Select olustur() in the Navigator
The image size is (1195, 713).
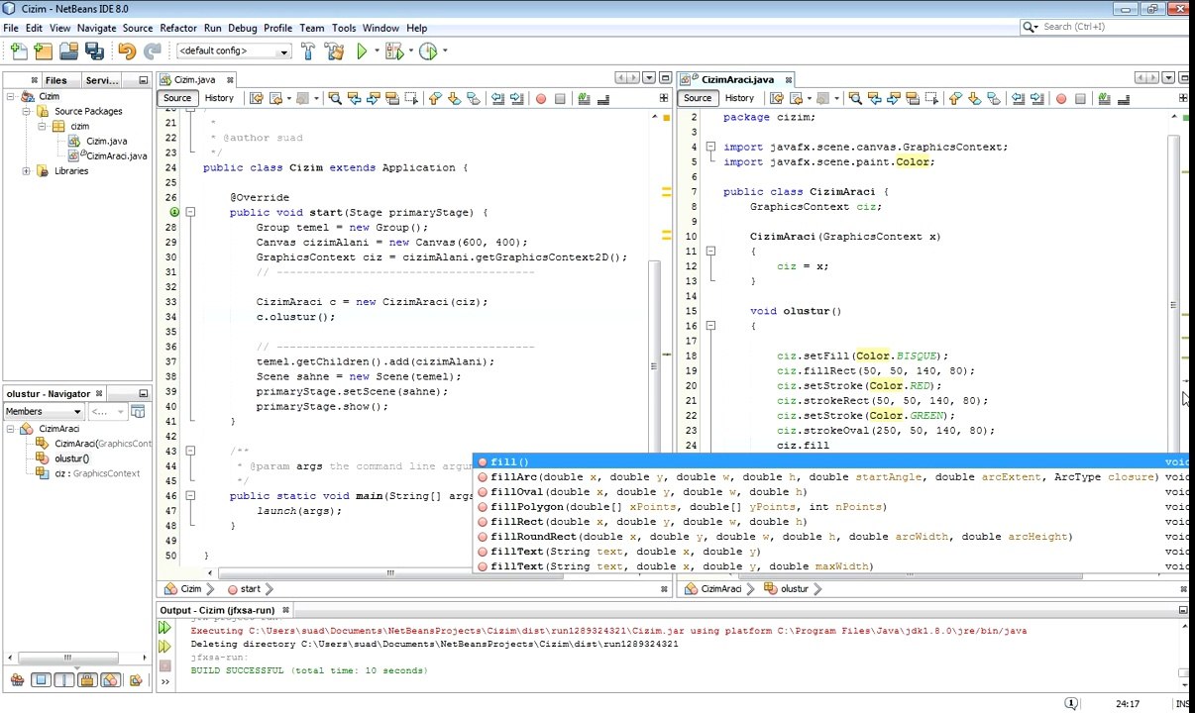(x=71, y=458)
